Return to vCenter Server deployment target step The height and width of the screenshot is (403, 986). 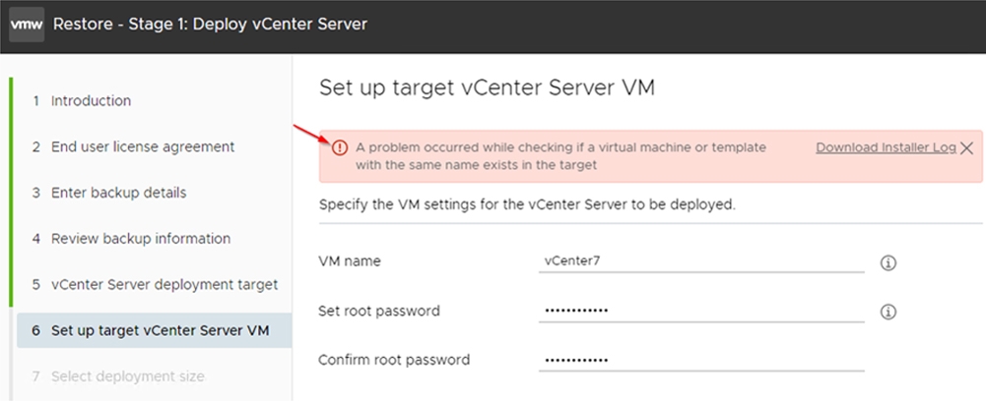(155, 284)
